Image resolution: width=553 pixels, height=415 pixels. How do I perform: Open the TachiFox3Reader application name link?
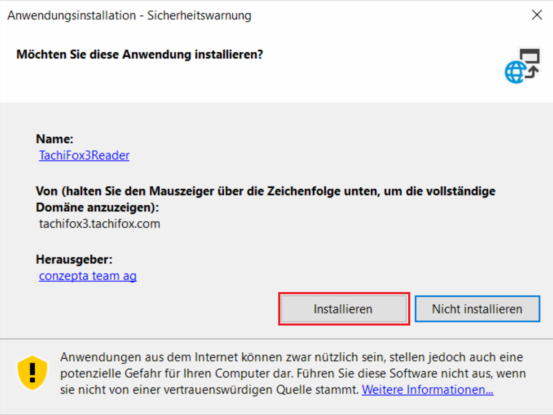(84, 156)
